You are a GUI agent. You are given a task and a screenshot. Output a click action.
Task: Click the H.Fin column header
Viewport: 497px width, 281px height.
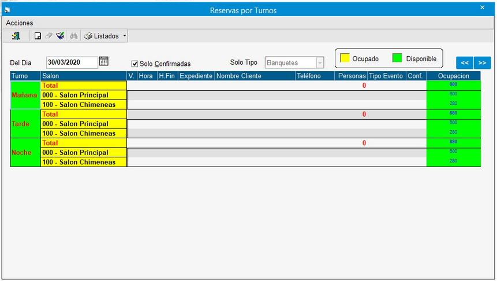pos(167,76)
